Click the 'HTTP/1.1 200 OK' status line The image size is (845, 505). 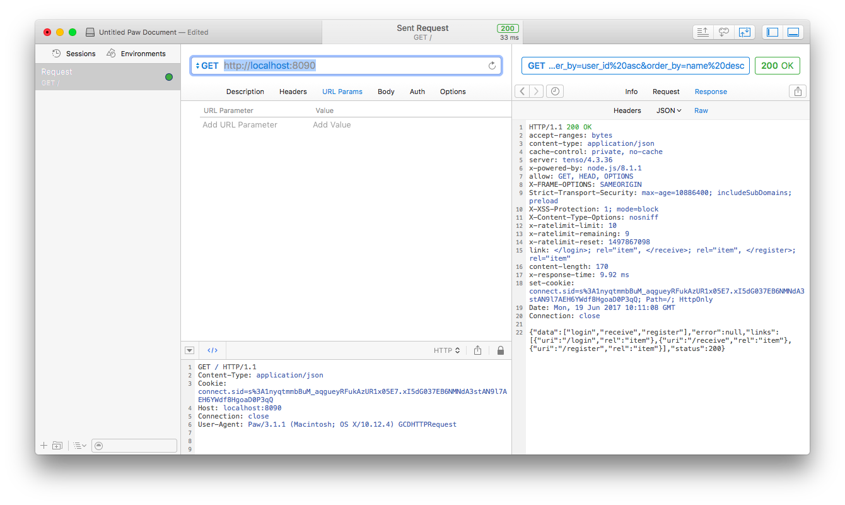click(x=561, y=127)
